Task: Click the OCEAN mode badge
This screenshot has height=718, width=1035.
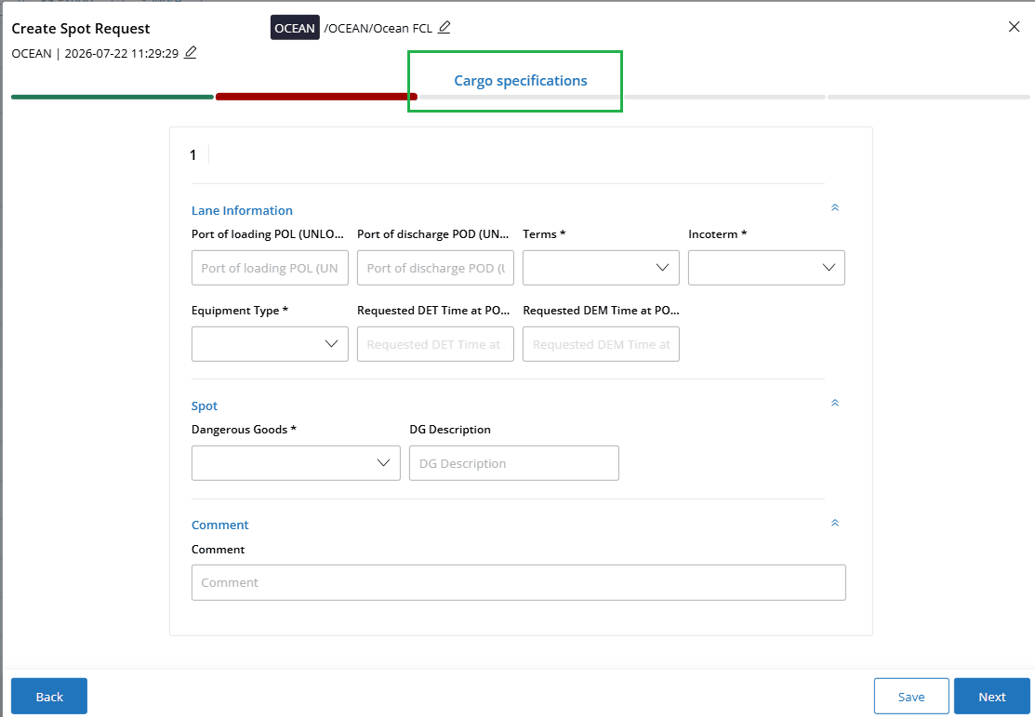Action: [x=295, y=28]
